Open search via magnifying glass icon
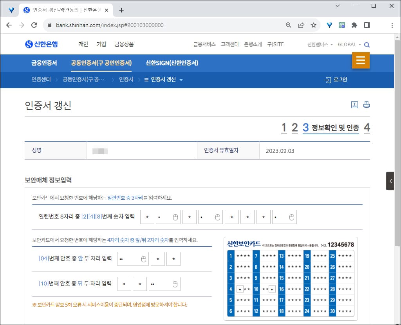 tap(367, 44)
